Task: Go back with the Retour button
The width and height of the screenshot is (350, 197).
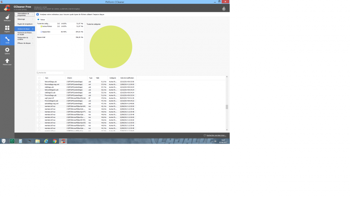Action: [41, 19]
